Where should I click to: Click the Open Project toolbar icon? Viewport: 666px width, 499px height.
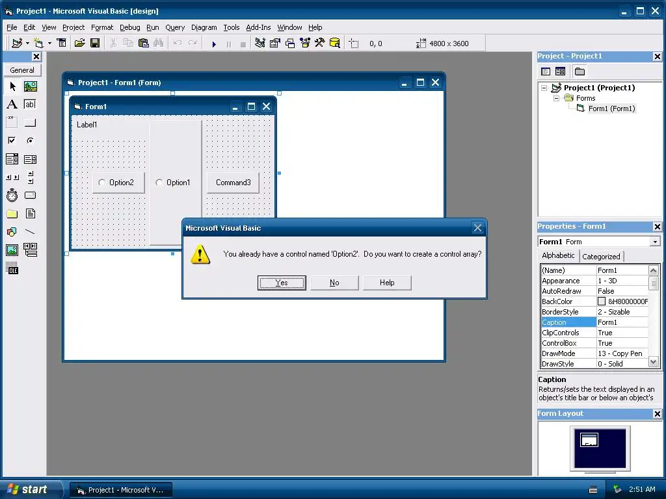pyautogui.click(x=79, y=44)
